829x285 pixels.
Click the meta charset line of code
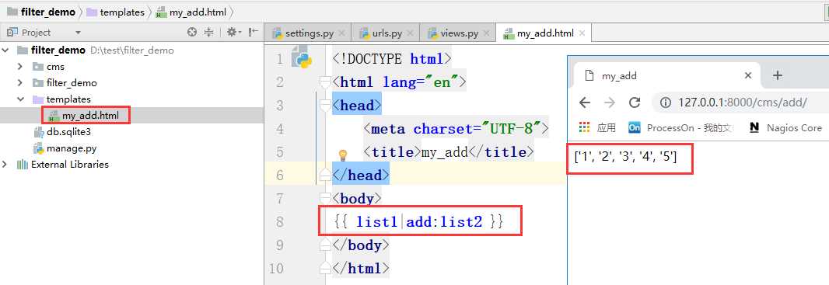pyautogui.click(x=456, y=129)
